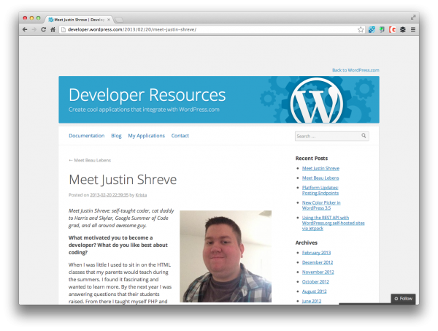438x331 pixels.
Task: Click the WordPress logo in header
Action: point(316,102)
